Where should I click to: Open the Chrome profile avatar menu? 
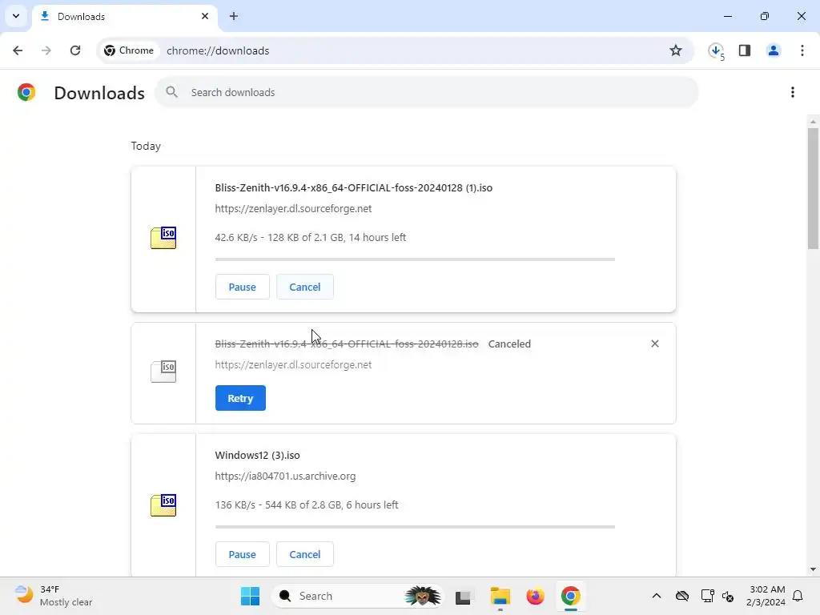pos(774,50)
